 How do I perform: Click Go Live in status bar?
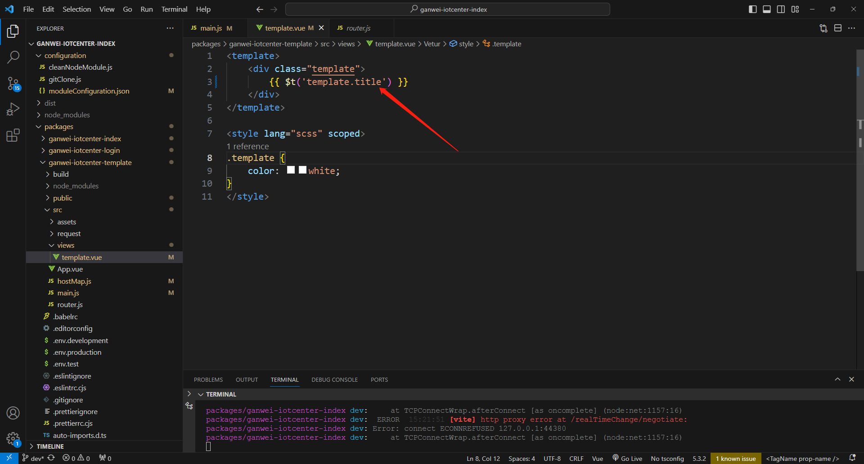[627, 459]
